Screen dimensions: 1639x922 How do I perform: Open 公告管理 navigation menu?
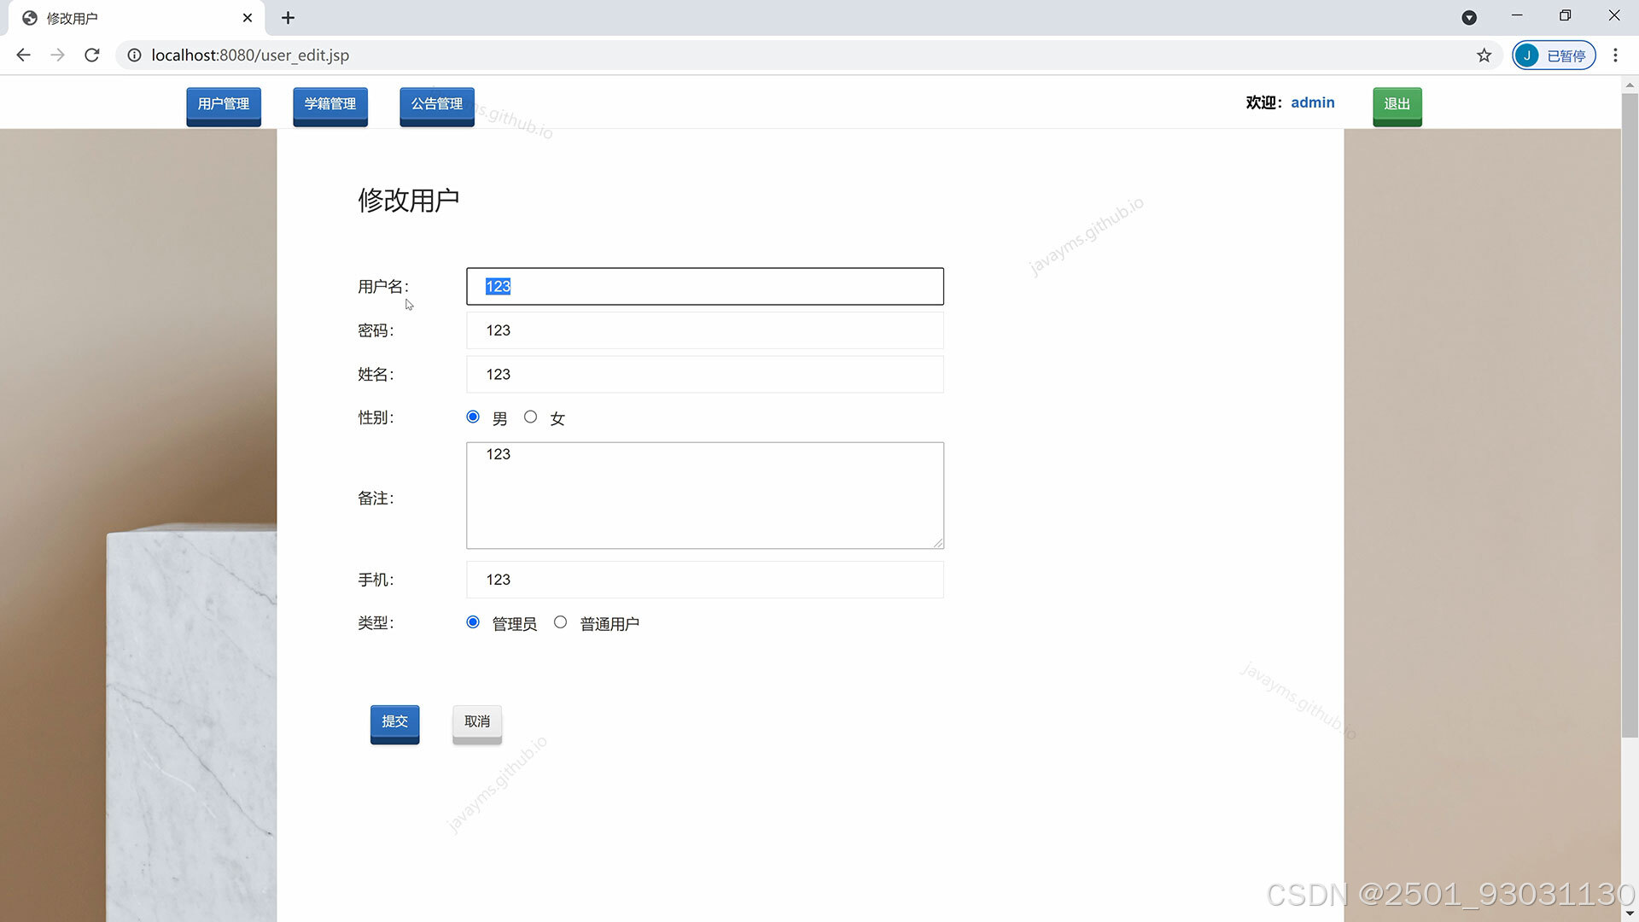[437, 105]
